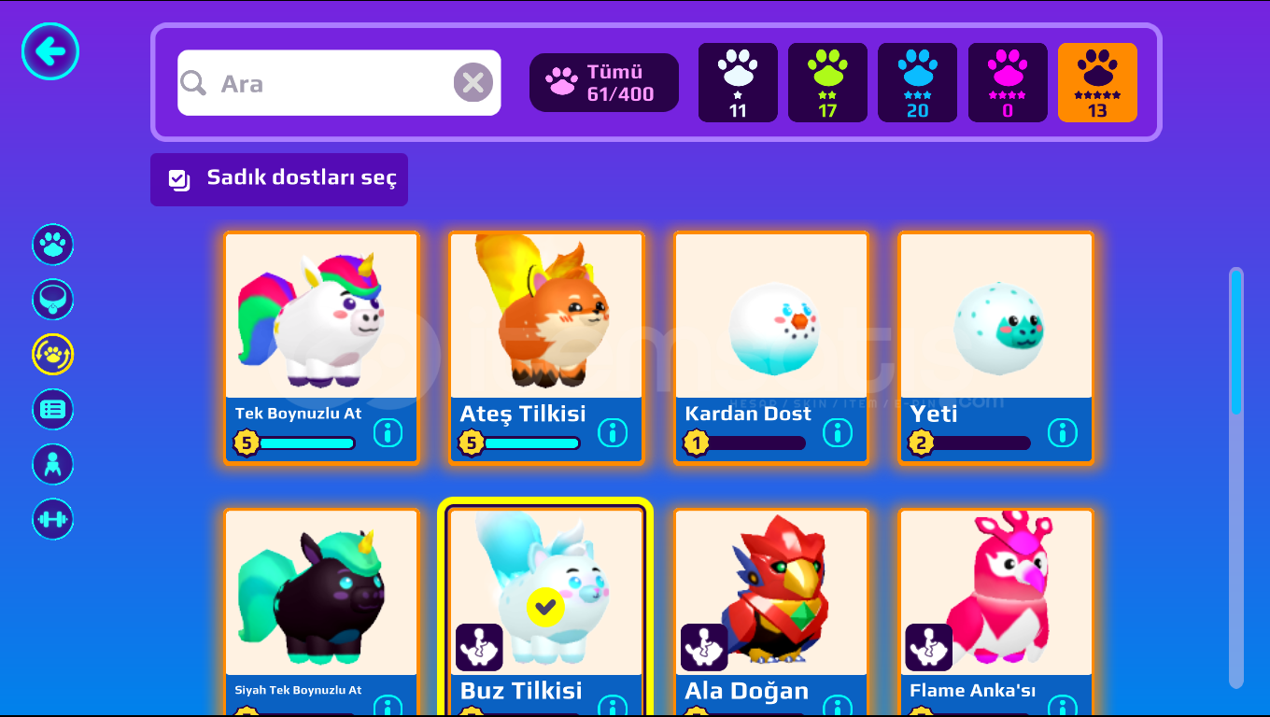Filter by two-star green paw
This screenshot has height=717, width=1270.
click(x=827, y=82)
